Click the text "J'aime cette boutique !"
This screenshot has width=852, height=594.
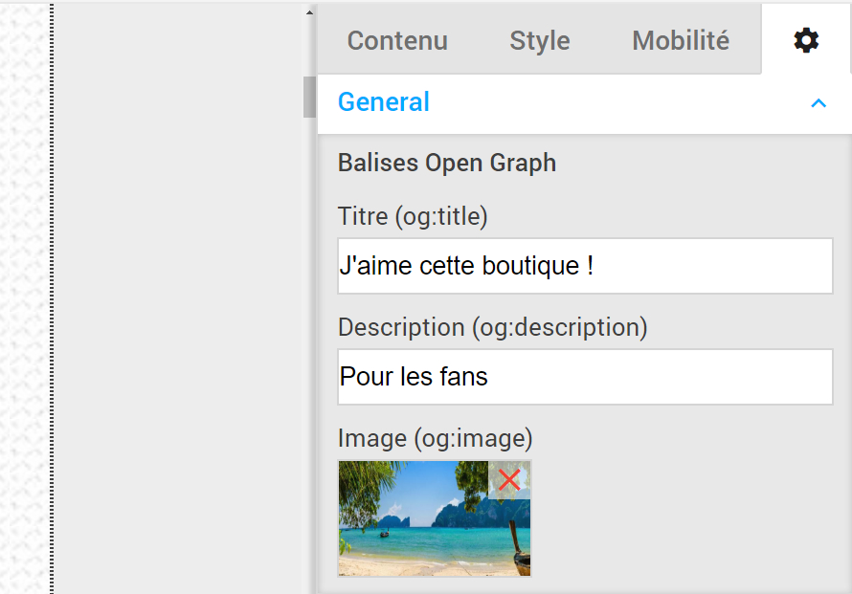click(x=466, y=266)
